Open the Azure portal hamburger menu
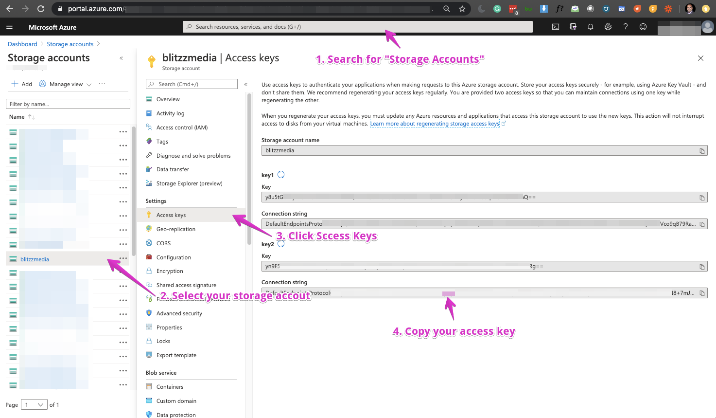This screenshot has height=418, width=716. pos(9,27)
